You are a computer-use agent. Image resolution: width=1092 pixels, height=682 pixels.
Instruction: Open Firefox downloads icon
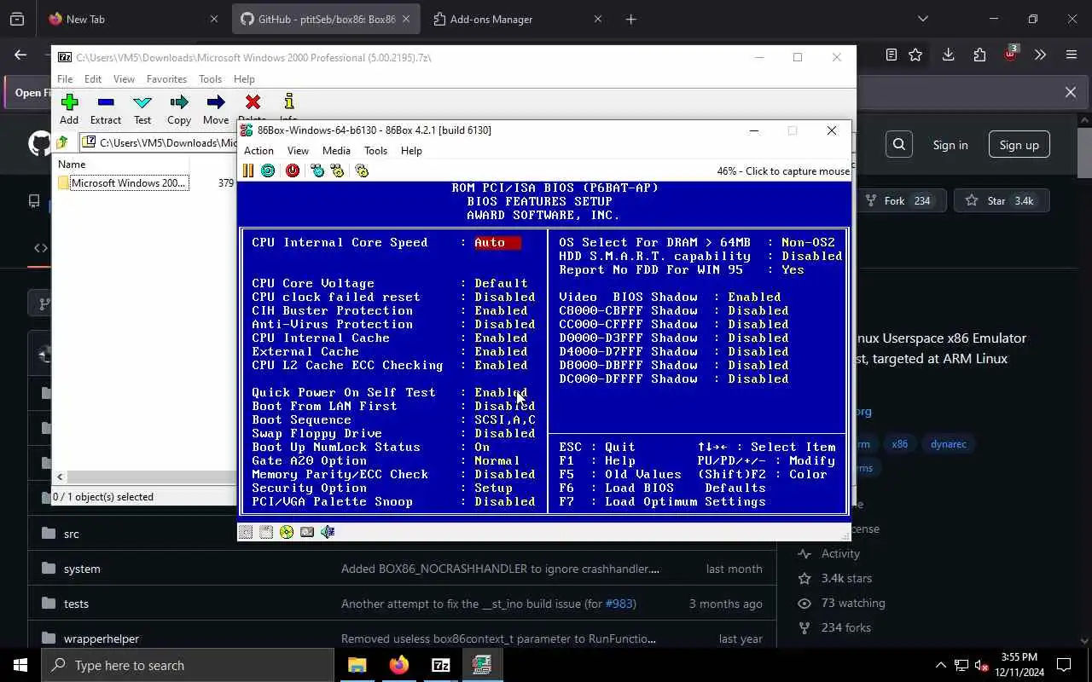[x=948, y=55]
